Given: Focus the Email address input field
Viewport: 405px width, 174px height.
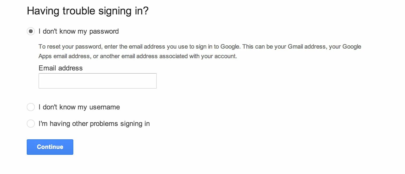Looking at the screenshot, I should (98, 81).
